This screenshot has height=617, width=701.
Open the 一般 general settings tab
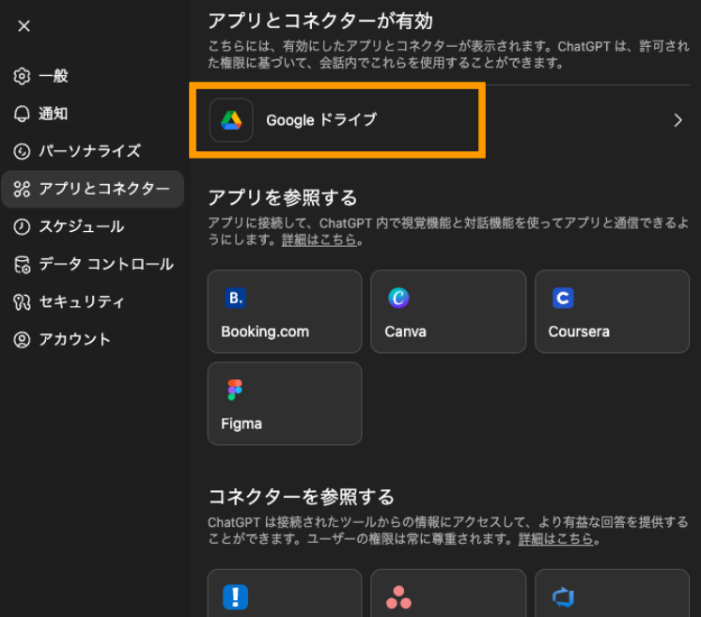tap(92, 76)
